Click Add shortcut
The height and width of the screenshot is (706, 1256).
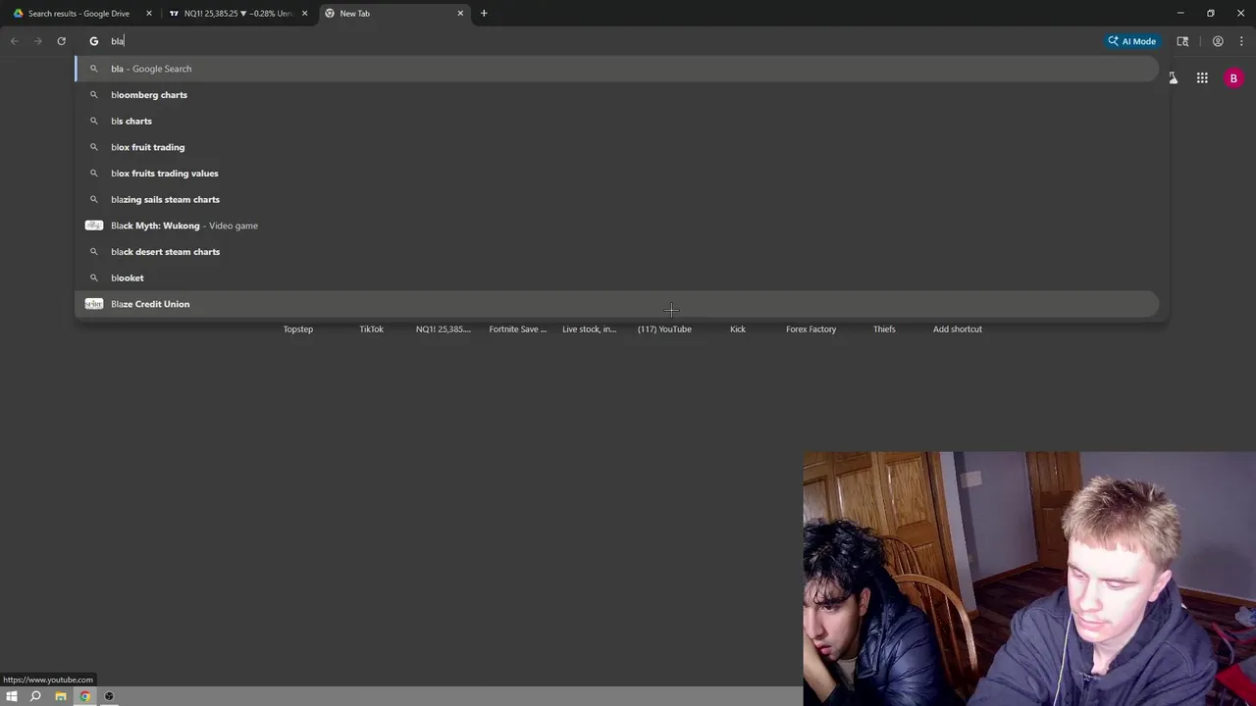(x=958, y=328)
